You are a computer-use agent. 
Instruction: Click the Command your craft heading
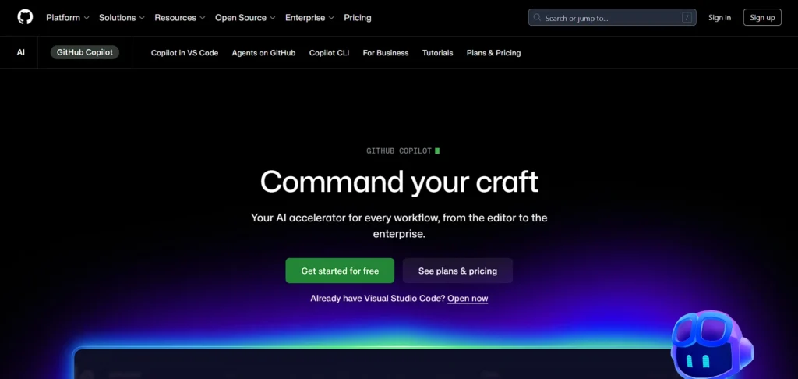pos(399,182)
